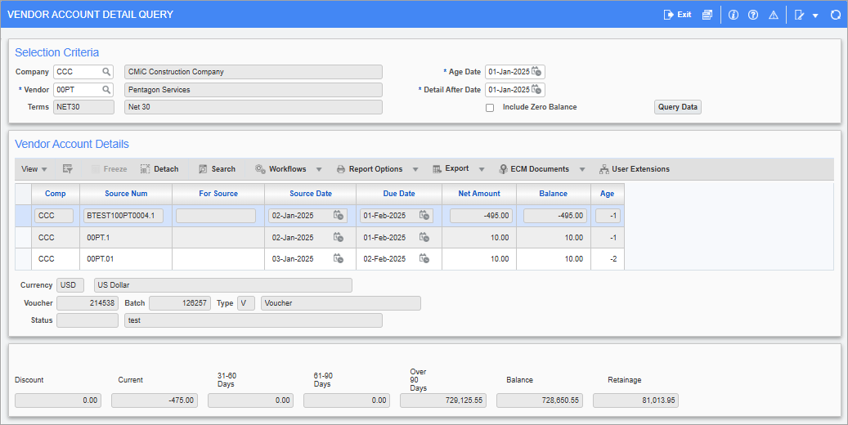
Task: Click the refresh icon in header
Action: click(x=836, y=15)
